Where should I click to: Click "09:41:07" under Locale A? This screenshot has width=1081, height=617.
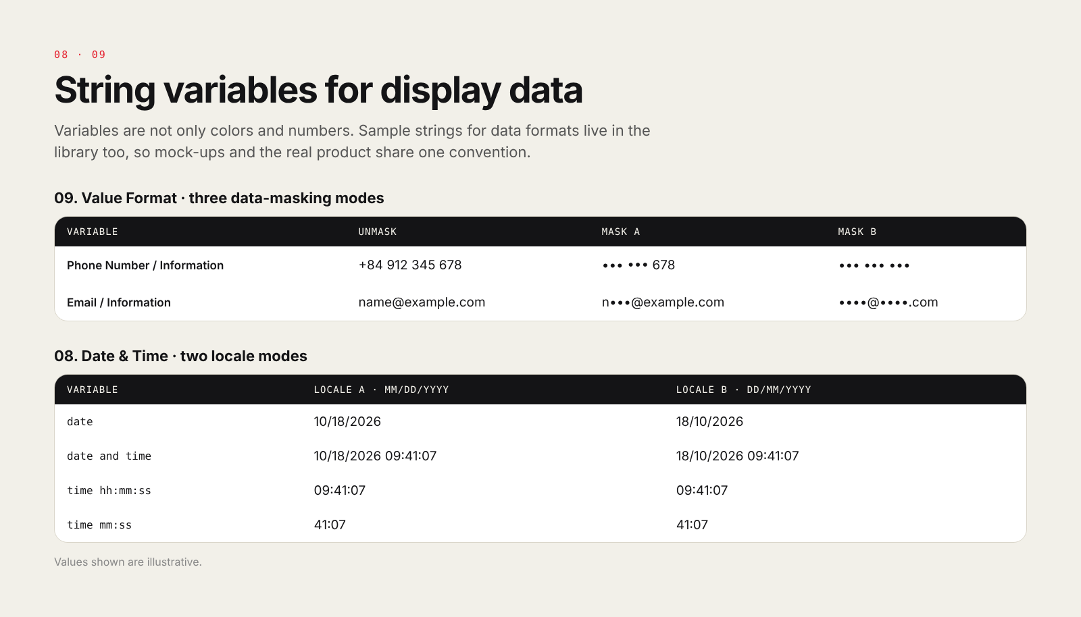tap(339, 490)
